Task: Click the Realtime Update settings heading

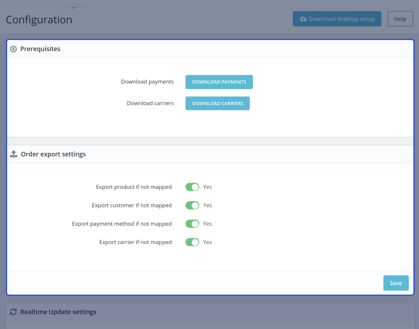Action: tap(58, 312)
